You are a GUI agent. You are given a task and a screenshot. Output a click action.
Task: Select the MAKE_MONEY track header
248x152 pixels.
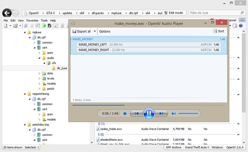[x=149, y=39]
